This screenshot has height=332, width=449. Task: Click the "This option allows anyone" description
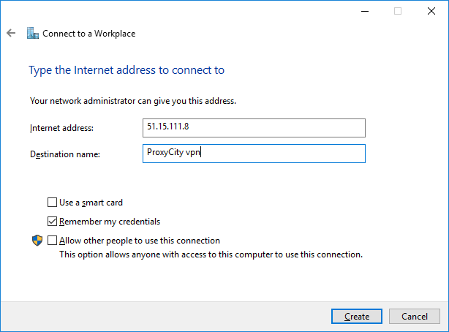(211, 254)
